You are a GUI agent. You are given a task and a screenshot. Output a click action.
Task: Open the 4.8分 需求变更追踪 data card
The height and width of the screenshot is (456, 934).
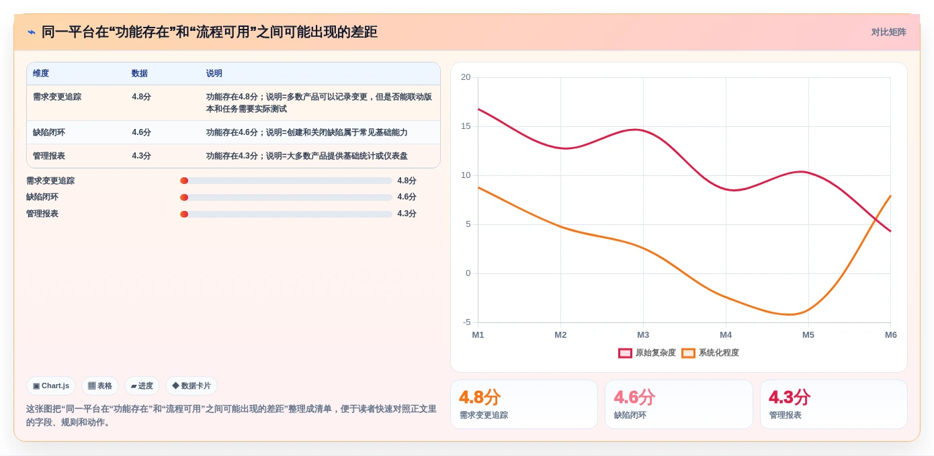[524, 404]
